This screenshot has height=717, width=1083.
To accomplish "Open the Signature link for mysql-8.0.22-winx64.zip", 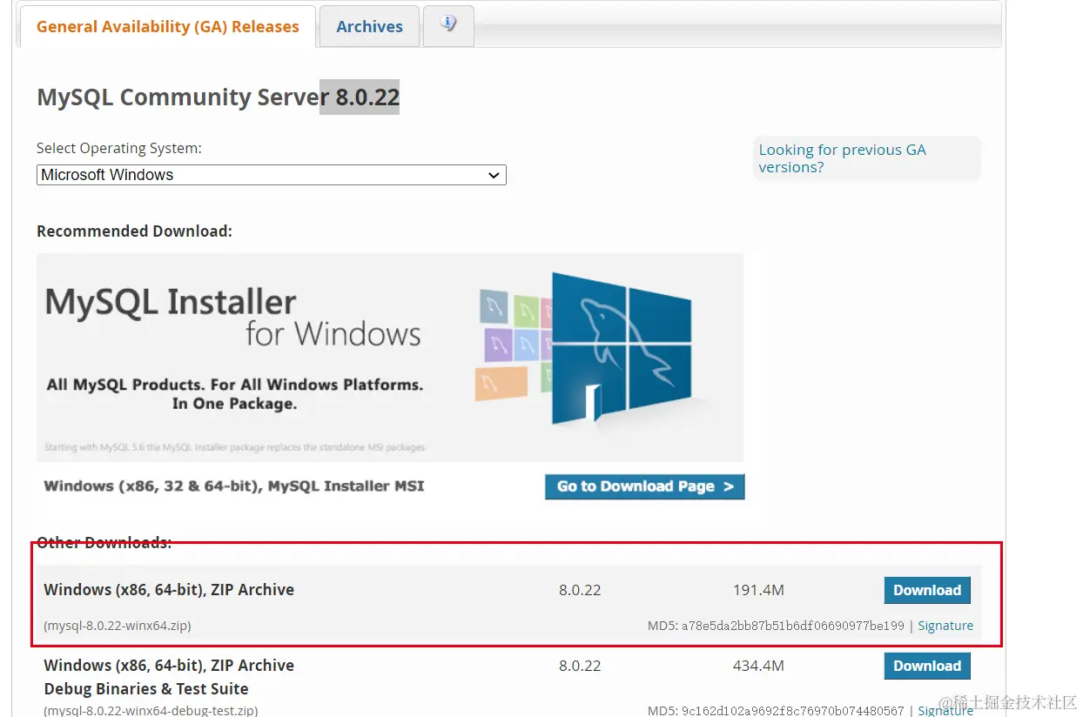I will point(945,626).
